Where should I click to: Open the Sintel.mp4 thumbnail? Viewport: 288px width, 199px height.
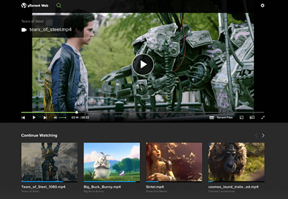174,162
